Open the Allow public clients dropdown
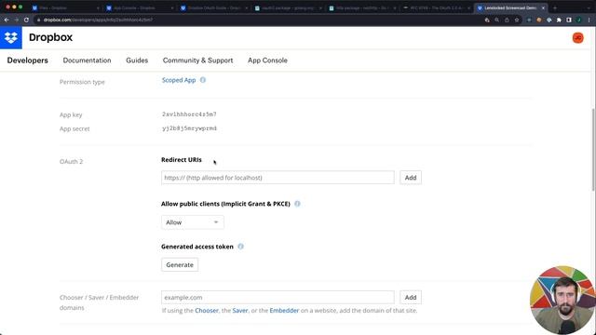This screenshot has height=335, width=596. coord(193,222)
